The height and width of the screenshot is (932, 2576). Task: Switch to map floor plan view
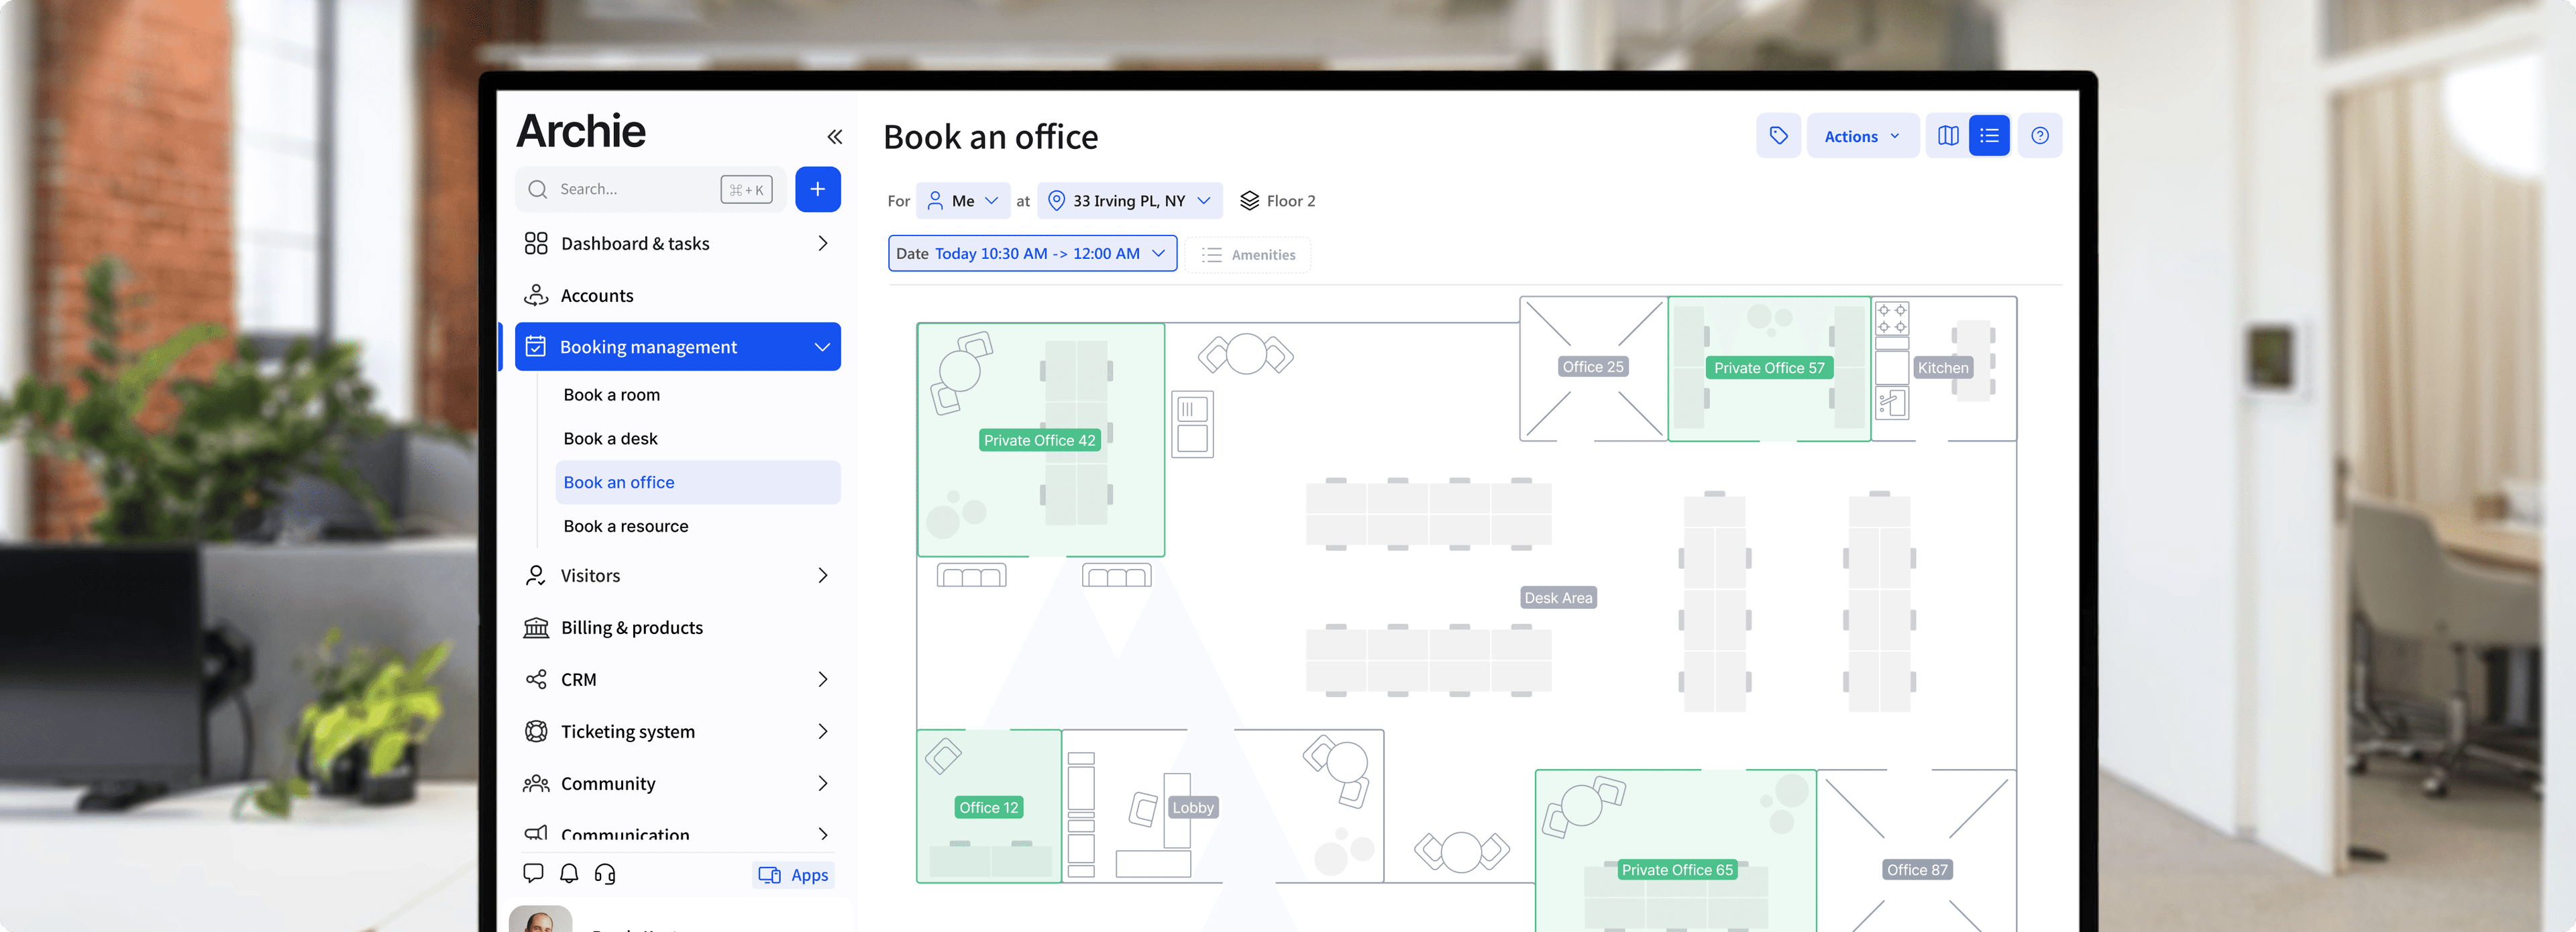tap(1947, 136)
